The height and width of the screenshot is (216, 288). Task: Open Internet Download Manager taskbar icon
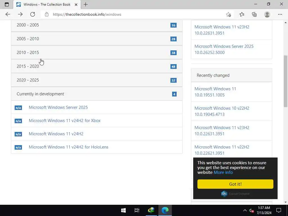[x=151, y=210]
